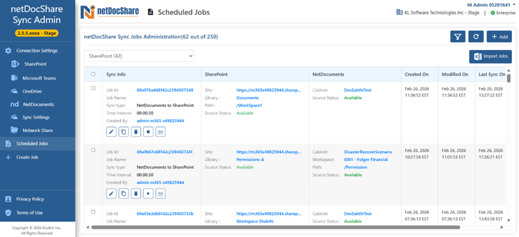This screenshot has width=519, height=237.
Task: Open users icon for job 69a076a468142c2394507348
Action: [160, 132]
